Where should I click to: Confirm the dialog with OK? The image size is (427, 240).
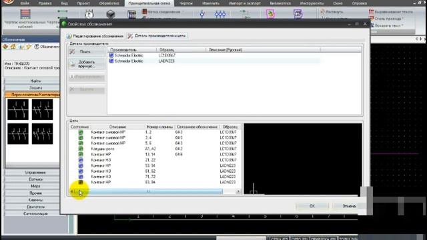click(312, 206)
